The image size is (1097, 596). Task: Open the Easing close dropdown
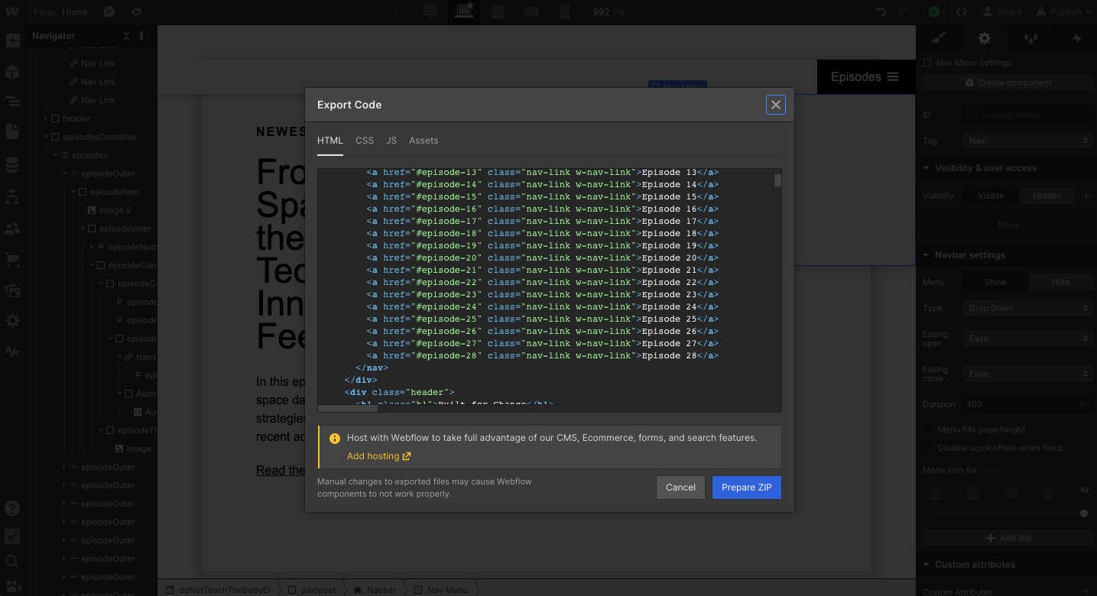coord(1027,374)
